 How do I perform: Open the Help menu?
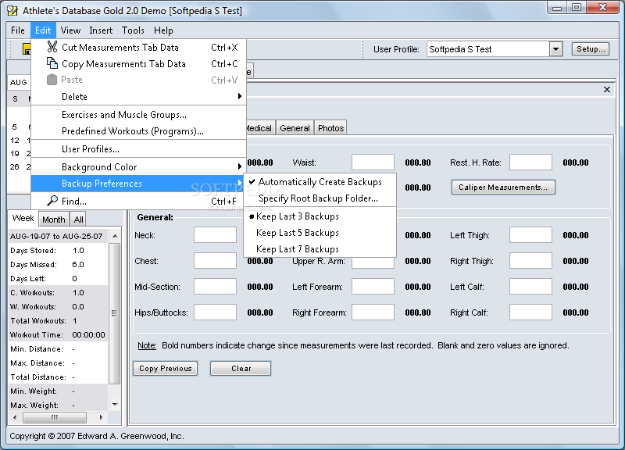coord(163,30)
